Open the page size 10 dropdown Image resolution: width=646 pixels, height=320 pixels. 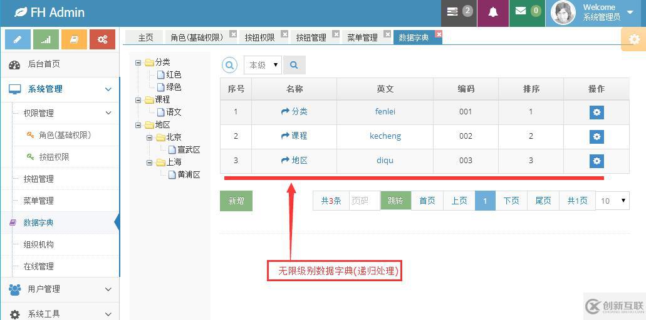[x=613, y=201]
